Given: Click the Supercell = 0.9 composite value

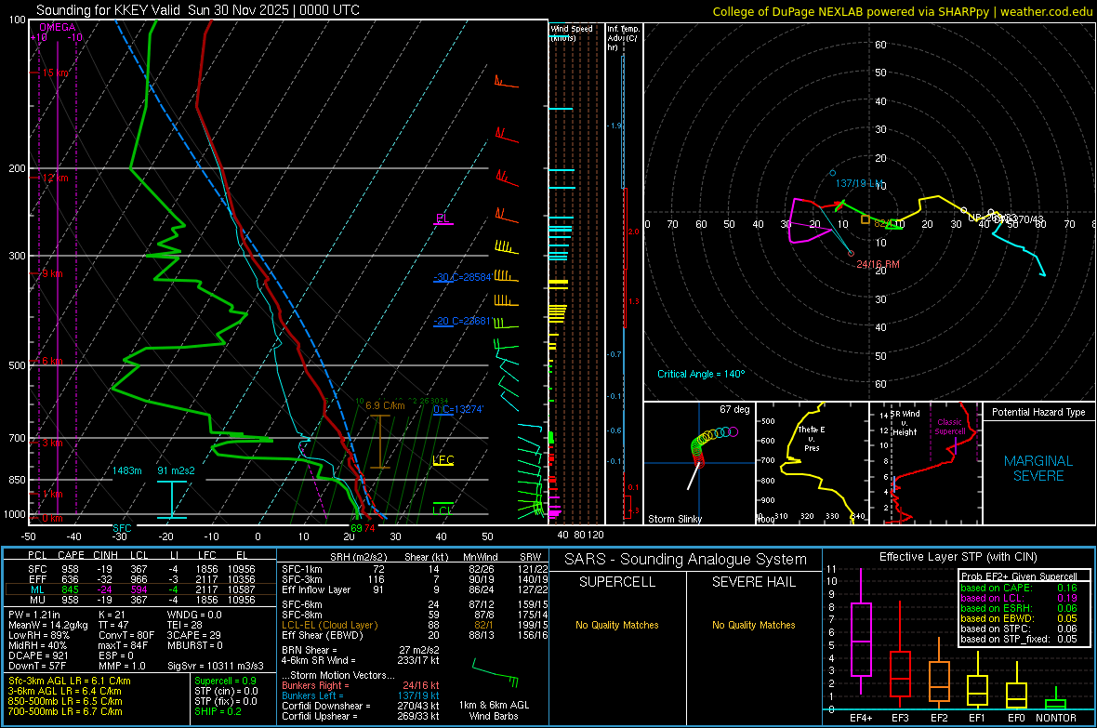Looking at the screenshot, I should (225, 681).
